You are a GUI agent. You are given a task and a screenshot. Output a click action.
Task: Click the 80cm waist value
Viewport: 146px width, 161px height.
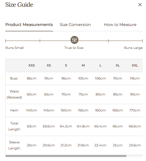click(100, 94)
